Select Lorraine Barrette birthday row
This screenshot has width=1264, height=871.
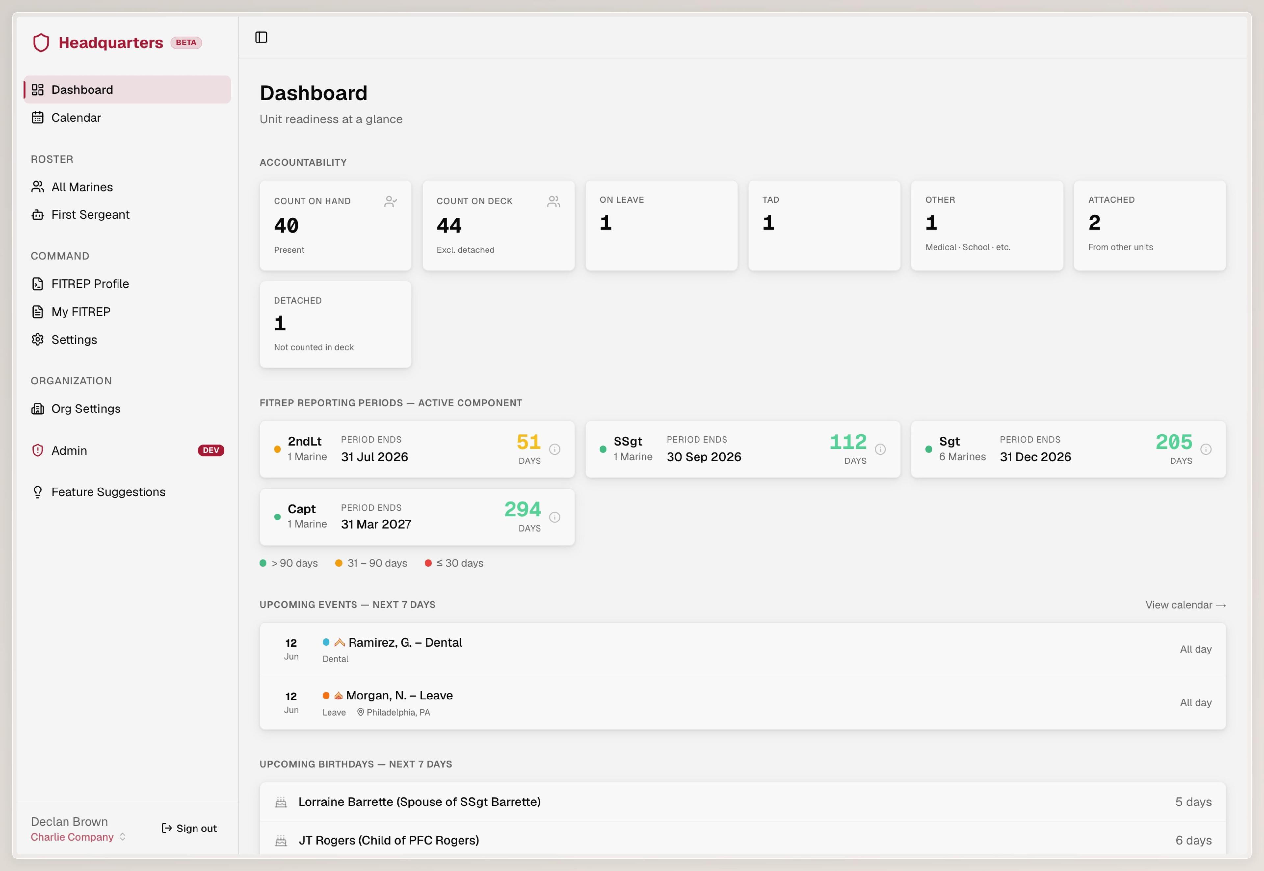(x=743, y=802)
